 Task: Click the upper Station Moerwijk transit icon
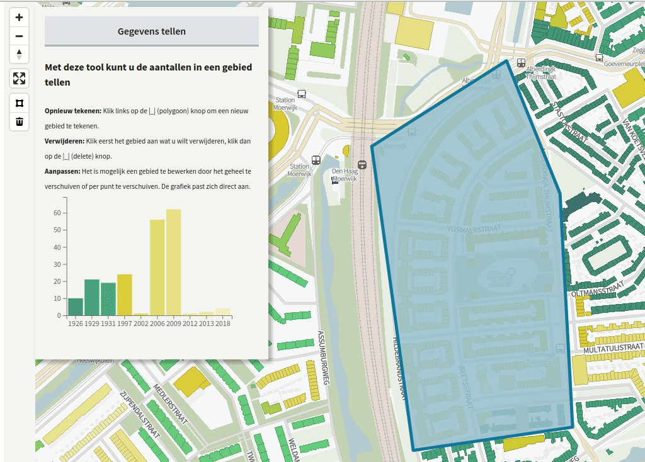301,93
